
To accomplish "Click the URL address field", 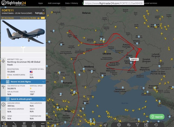I will [x=114, y=3].
